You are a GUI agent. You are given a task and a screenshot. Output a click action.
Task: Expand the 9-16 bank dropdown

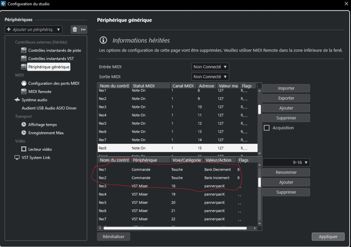tap(286, 162)
